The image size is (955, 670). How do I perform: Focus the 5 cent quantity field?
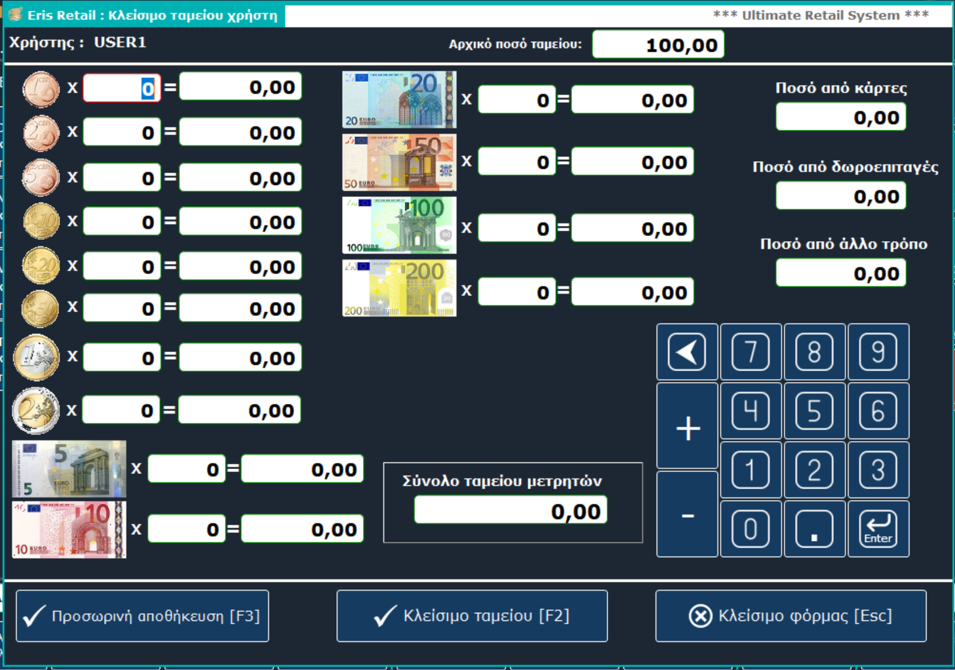pos(122,178)
